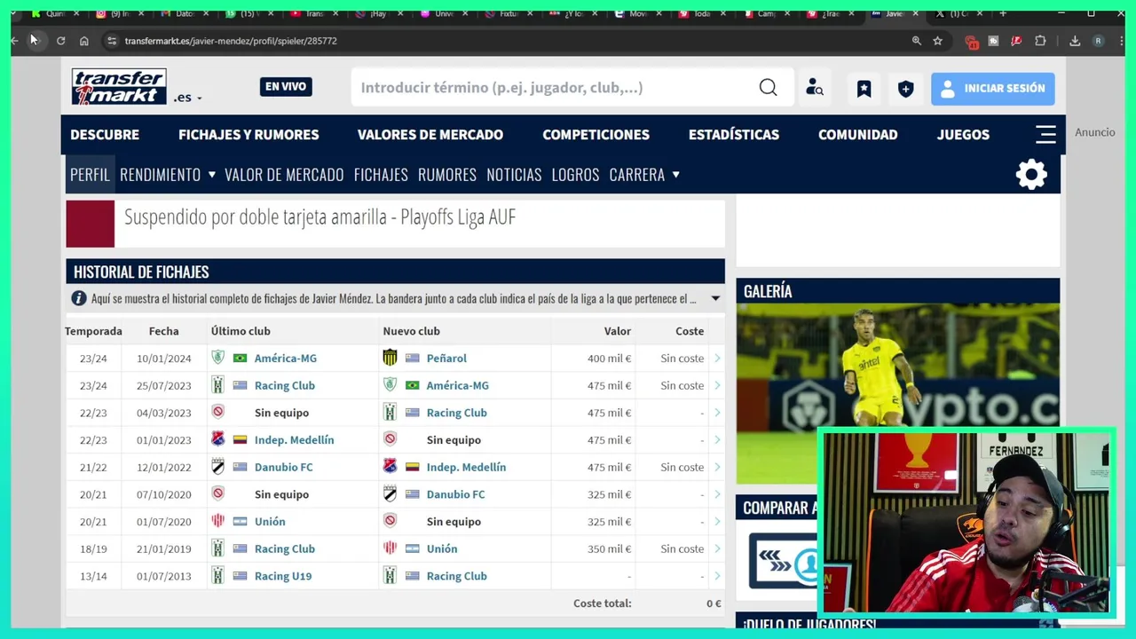Open the person search icon
Screen dimensions: 1136x639
click(x=814, y=87)
